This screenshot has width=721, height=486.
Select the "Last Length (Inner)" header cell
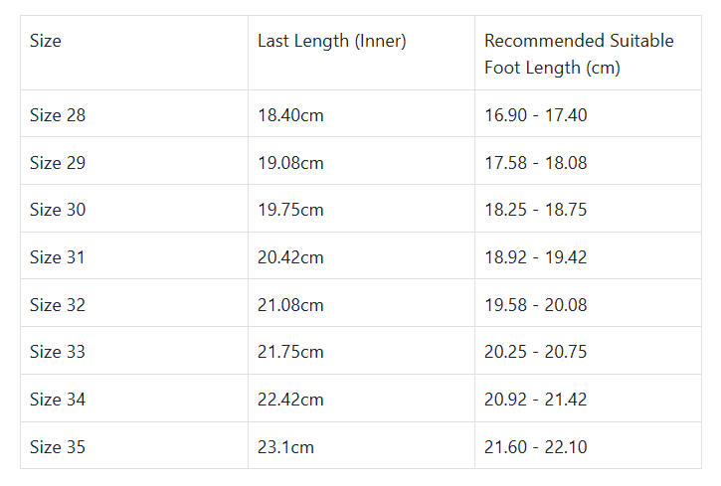pyautogui.click(x=331, y=42)
